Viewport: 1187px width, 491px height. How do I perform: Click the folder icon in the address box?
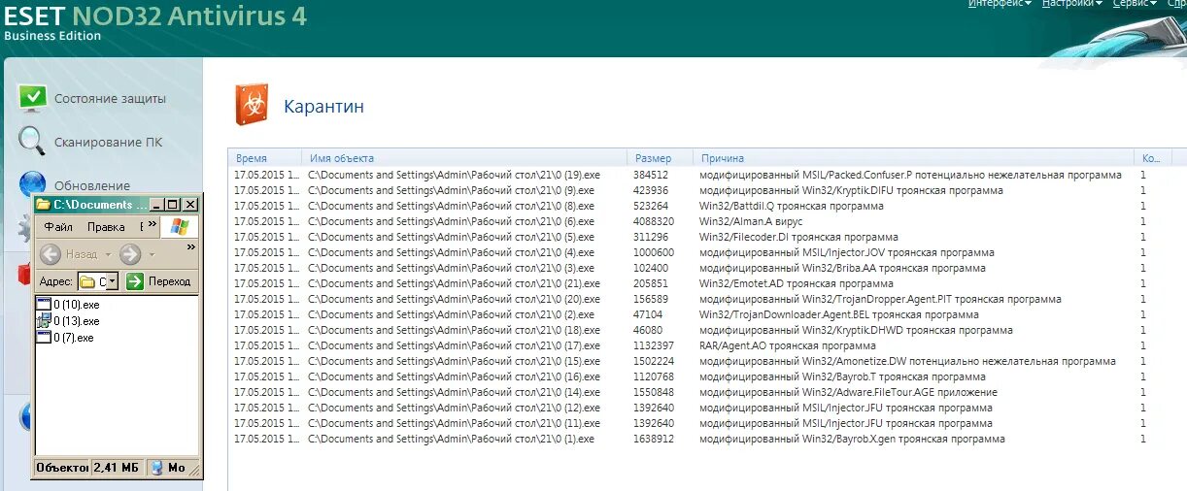(87, 282)
